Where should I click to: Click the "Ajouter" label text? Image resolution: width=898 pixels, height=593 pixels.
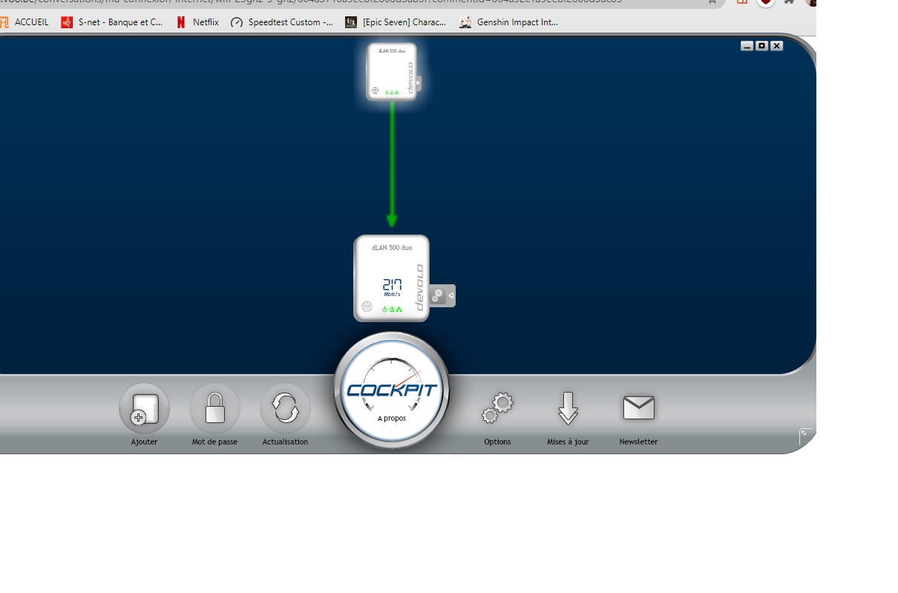click(x=144, y=442)
